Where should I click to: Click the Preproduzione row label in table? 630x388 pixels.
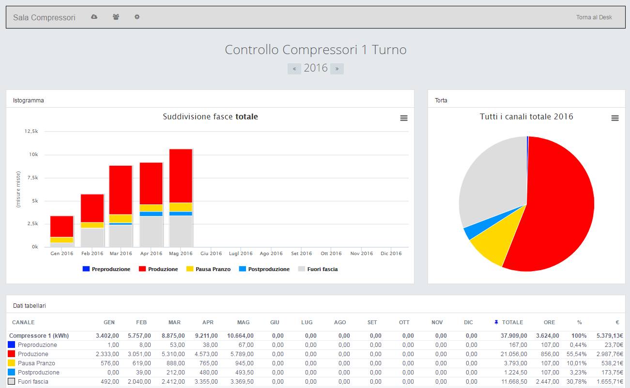[37, 345]
